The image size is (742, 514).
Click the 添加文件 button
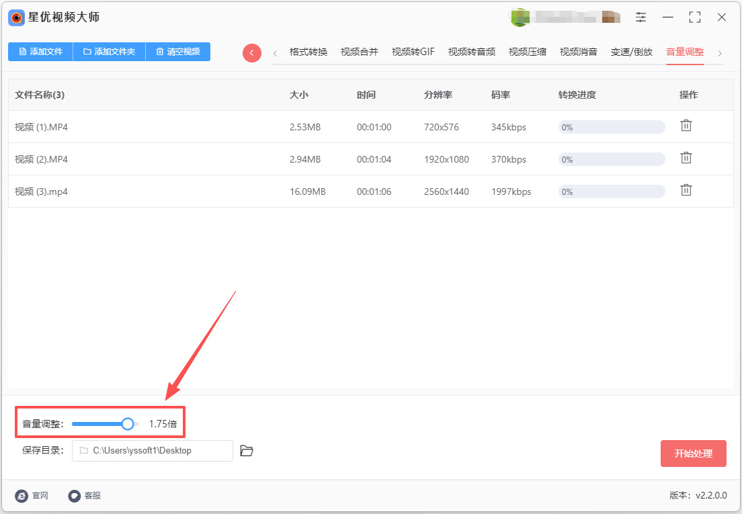coord(41,52)
